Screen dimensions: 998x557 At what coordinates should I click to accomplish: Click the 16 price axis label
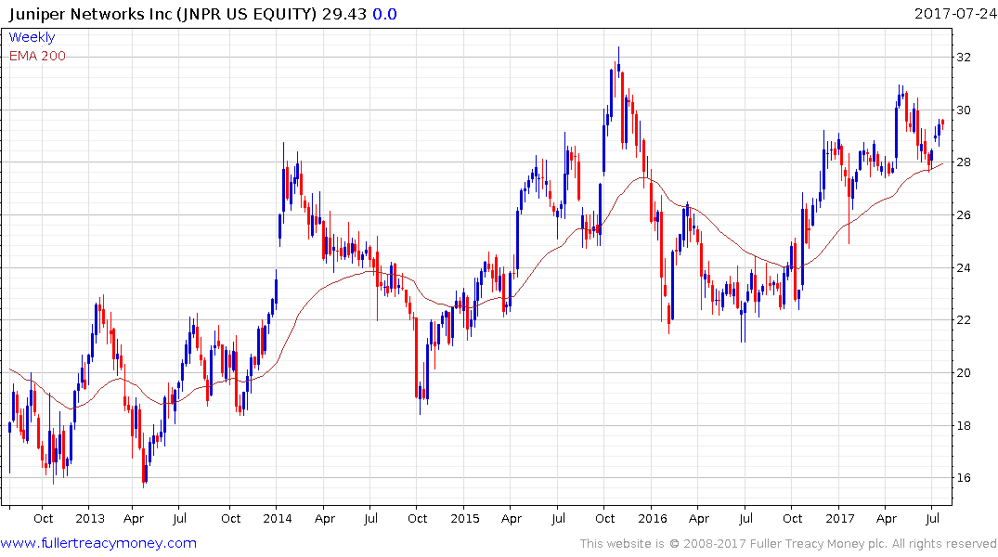(x=964, y=478)
